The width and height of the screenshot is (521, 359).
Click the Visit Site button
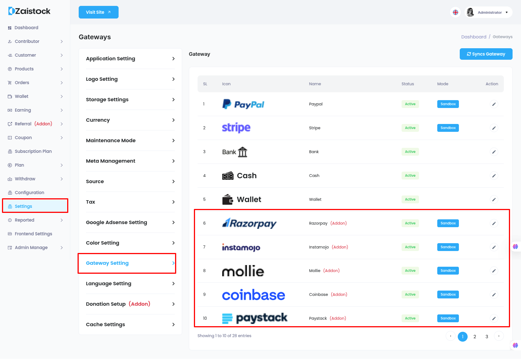pyautogui.click(x=99, y=12)
